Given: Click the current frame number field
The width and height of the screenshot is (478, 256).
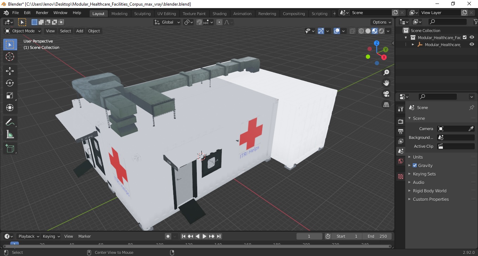Looking at the screenshot, I should (309, 236).
